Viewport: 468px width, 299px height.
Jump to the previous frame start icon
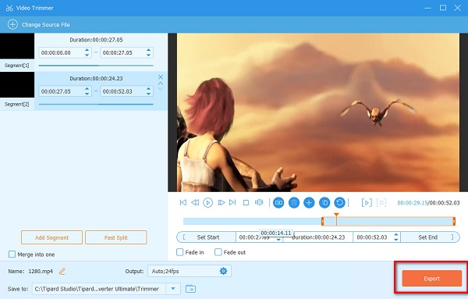tap(183, 202)
